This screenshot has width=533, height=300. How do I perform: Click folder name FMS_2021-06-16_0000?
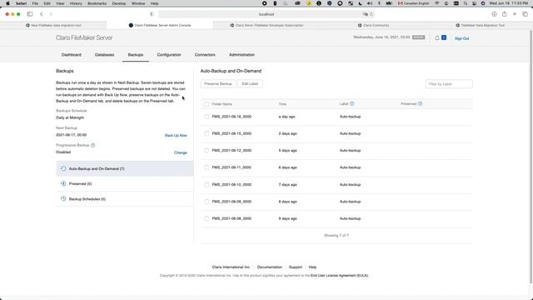click(x=232, y=117)
